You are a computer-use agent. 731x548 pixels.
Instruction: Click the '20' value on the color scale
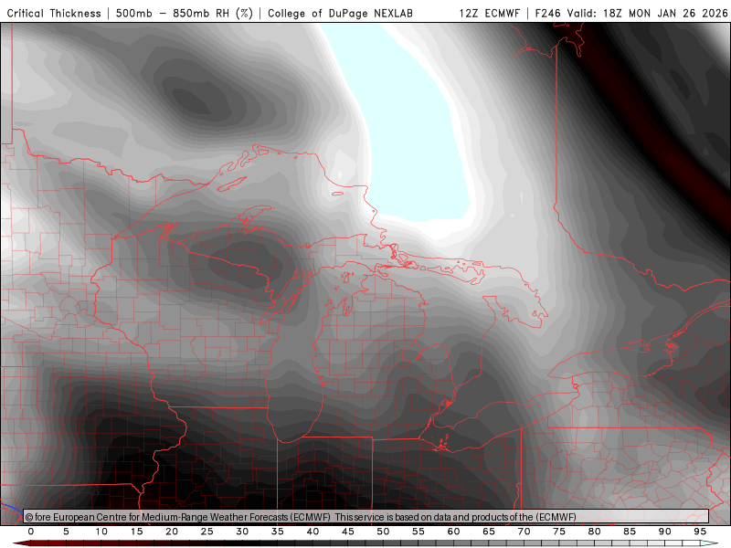pos(172,532)
